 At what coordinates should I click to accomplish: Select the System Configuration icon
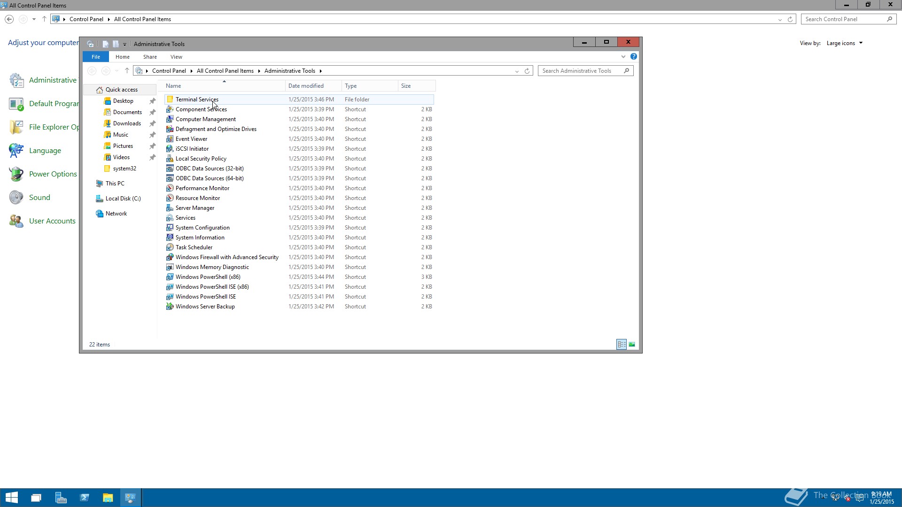170,228
